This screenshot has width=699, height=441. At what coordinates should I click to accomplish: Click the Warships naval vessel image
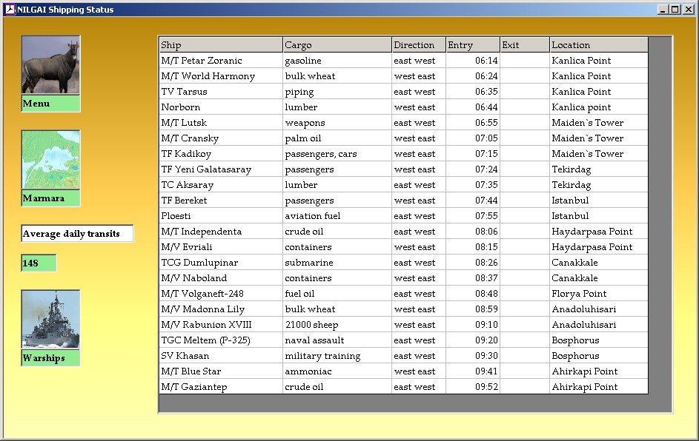tap(50, 320)
